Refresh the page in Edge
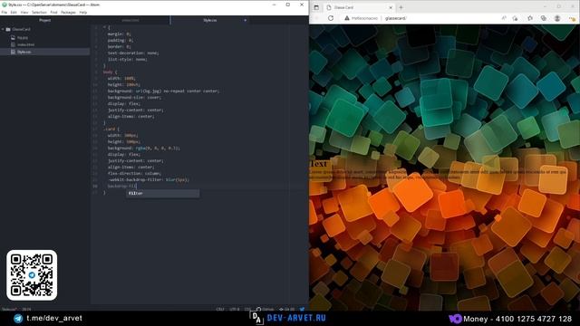580x326 pixels. tap(331, 18)
